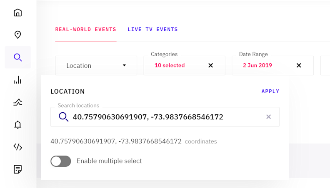Select the coordinates suggestion result
Image resolution: width=330 pixels, height=188 pixels.
coord(116,141)
